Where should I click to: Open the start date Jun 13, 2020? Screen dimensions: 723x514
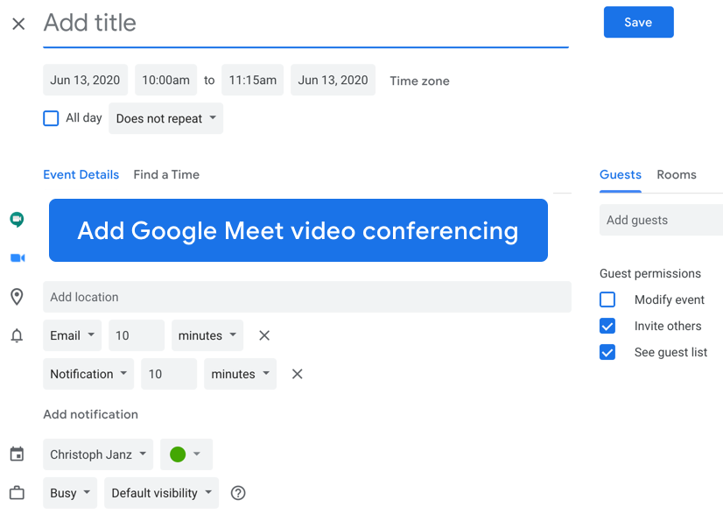pyautogui.click(x=85, y=80)
